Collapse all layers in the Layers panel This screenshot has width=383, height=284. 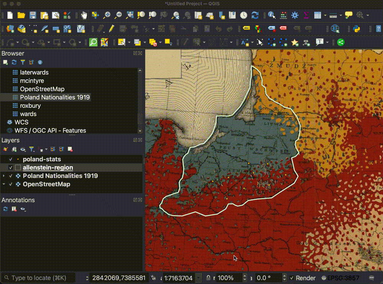[x=61, y=149]
